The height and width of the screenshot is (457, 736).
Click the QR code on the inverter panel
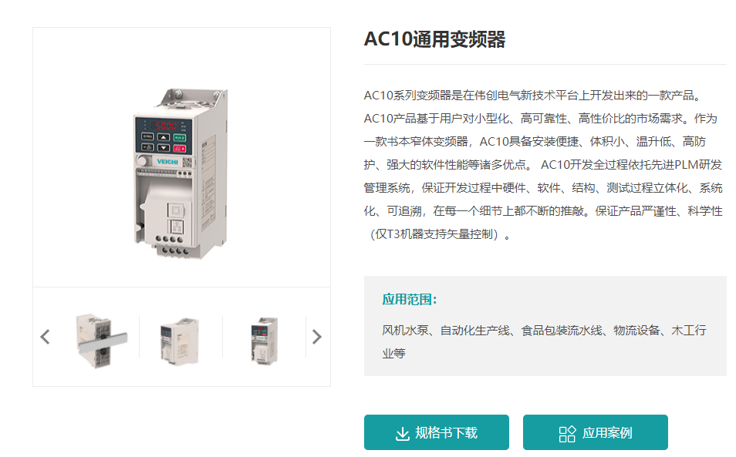pyautogui.click(x=187, y=162)
